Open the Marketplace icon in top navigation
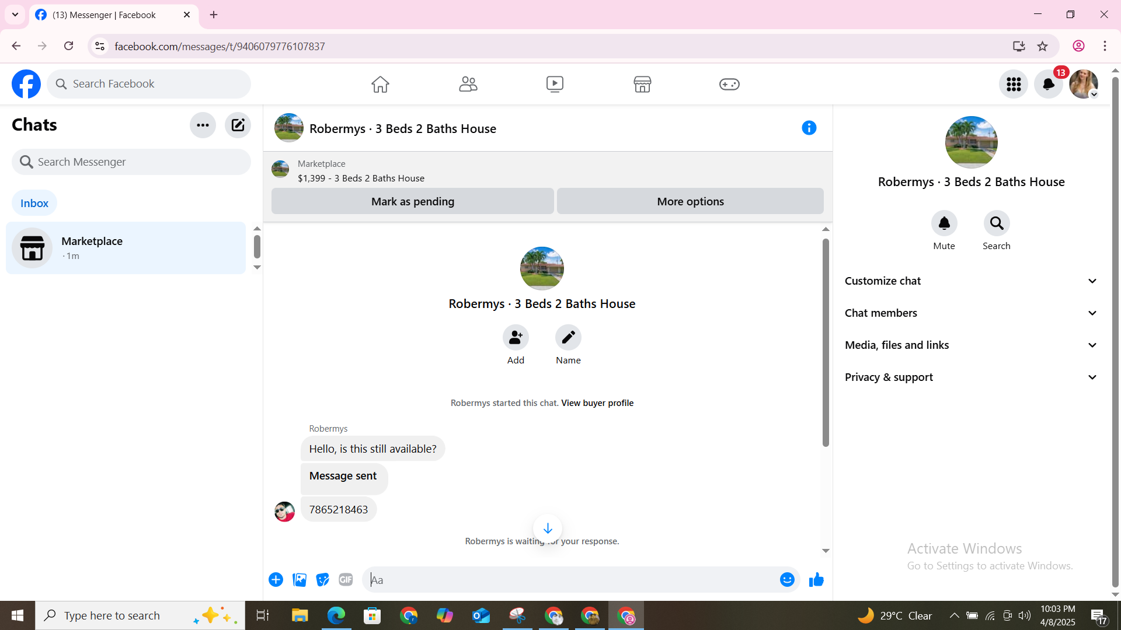Viewport: 1121px width, 630px height. coord(642,84)
